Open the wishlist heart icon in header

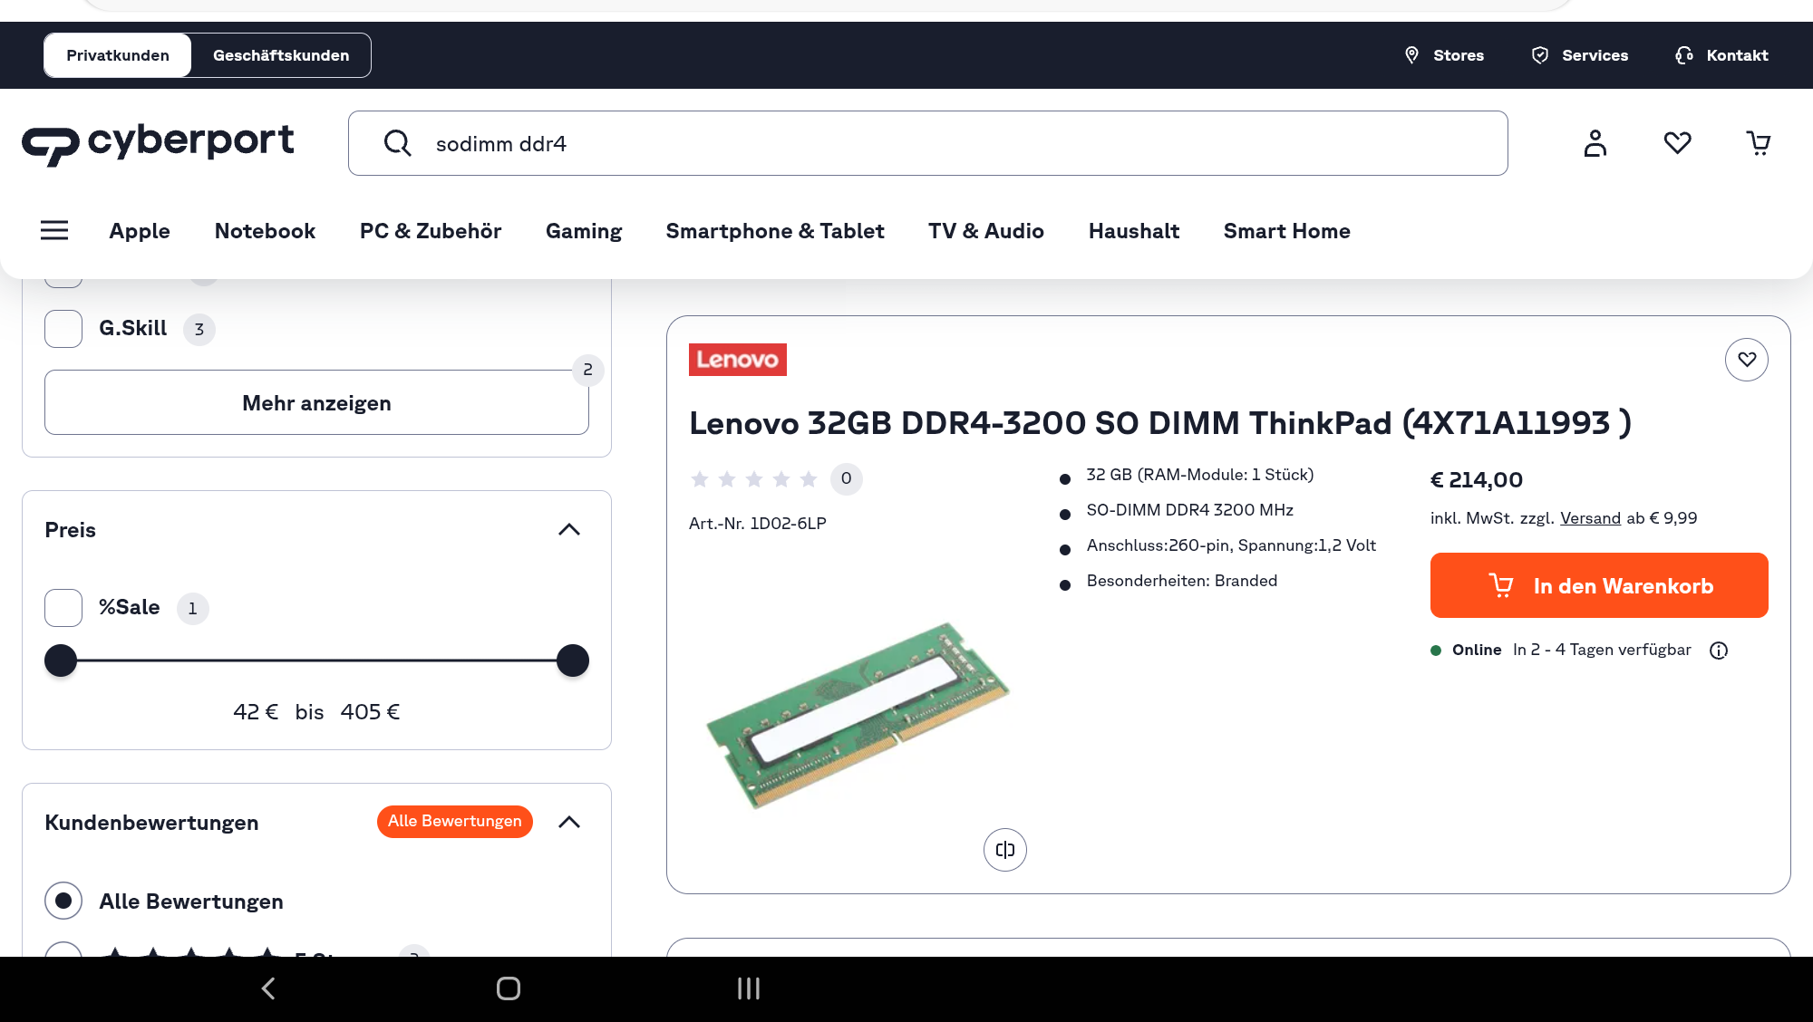[1677, 143]
